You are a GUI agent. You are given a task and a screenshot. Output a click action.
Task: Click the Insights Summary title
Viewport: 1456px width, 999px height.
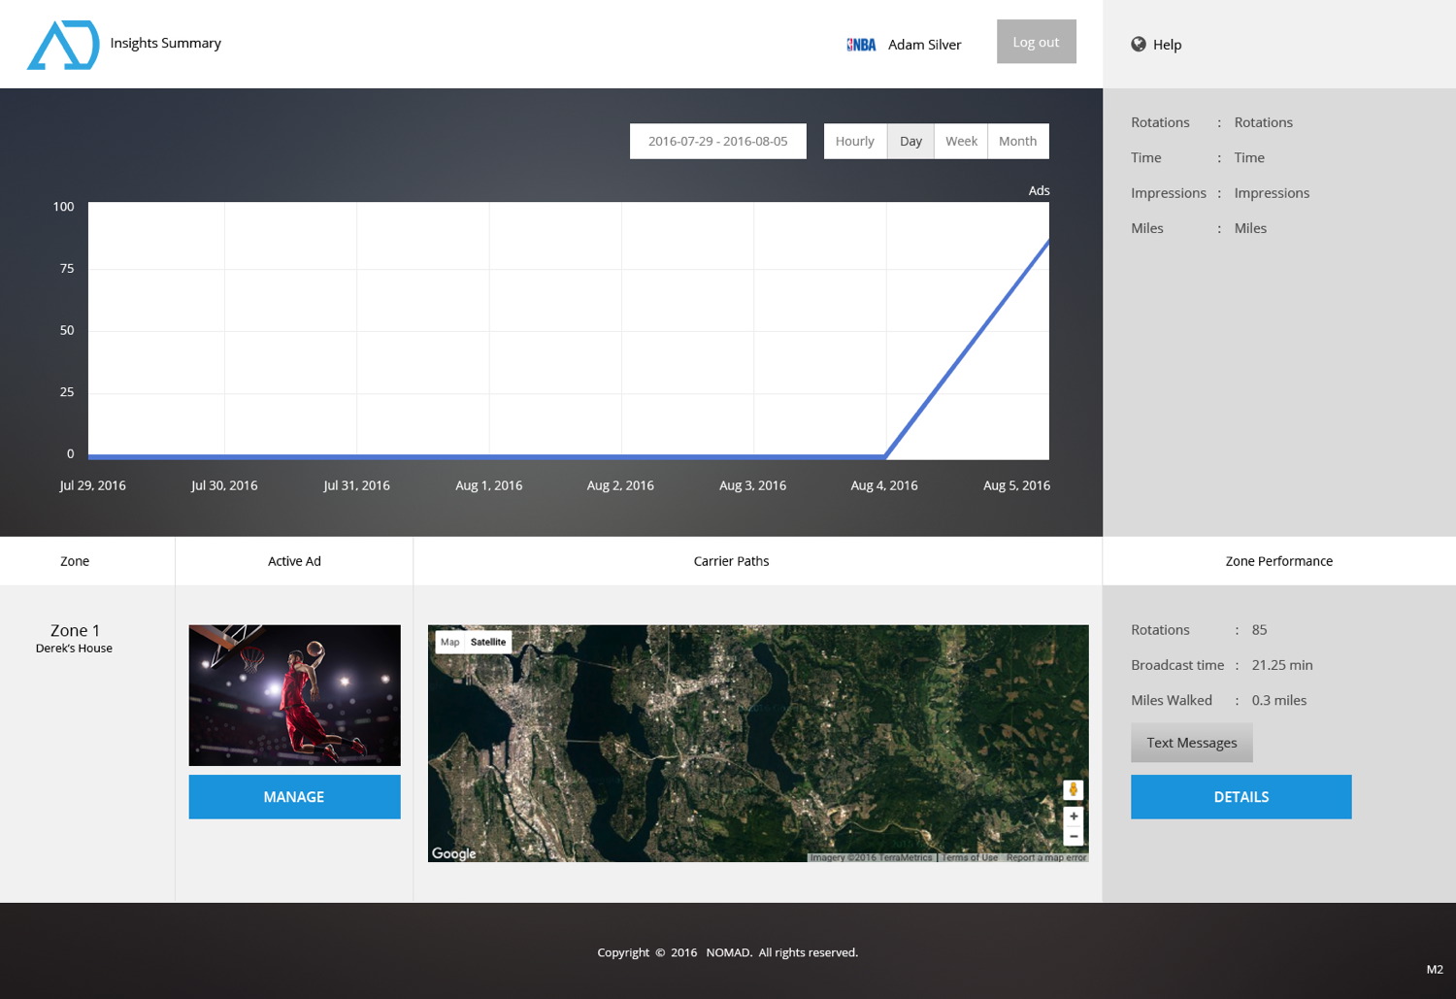point(166,43)
